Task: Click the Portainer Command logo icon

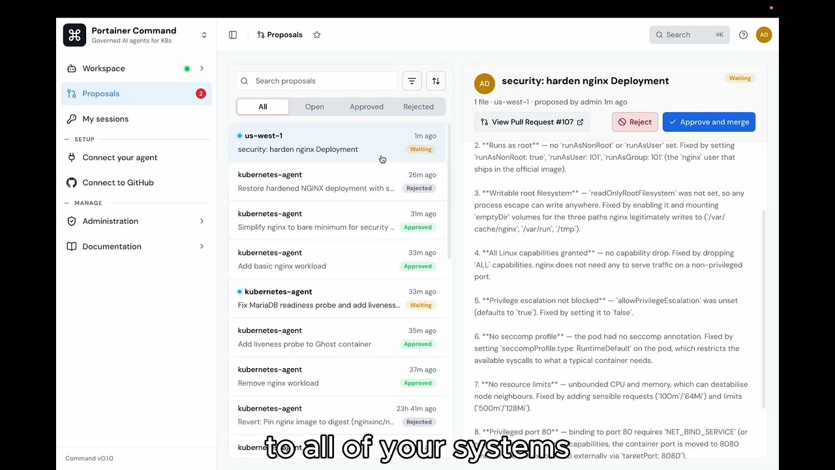Action: coord(74,35)
